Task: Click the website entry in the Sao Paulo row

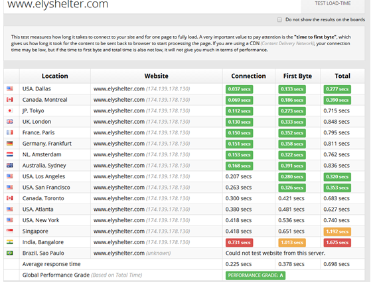Action: 132,253
